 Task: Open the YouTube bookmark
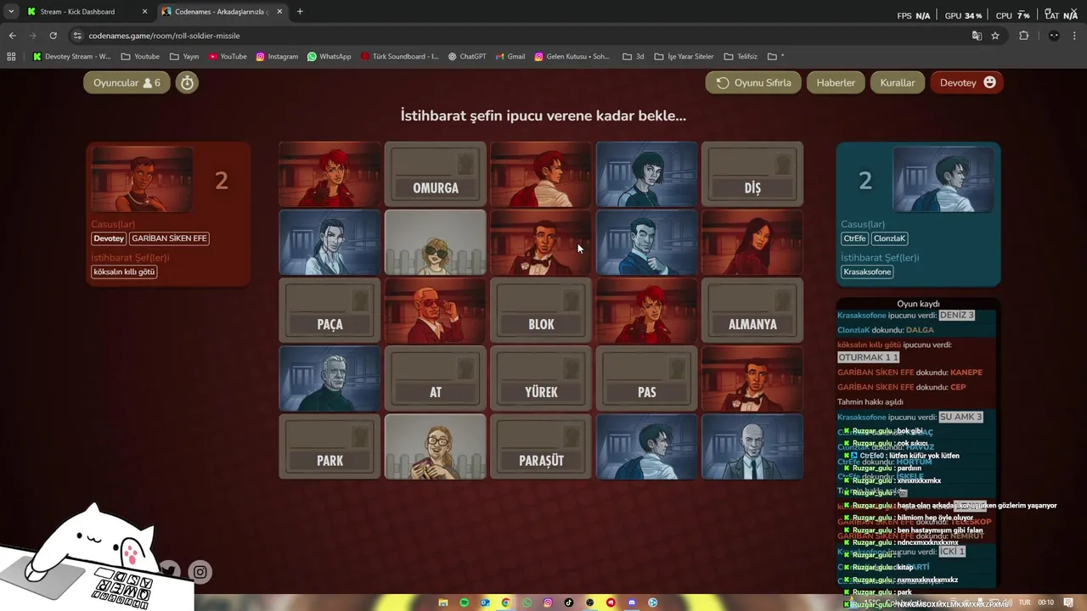click(228, 57)
